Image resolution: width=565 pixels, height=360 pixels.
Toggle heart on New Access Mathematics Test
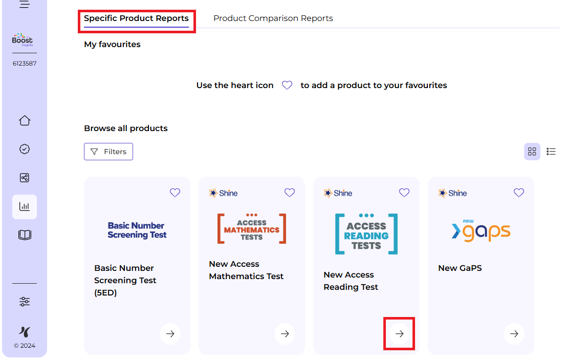(290, 193)
